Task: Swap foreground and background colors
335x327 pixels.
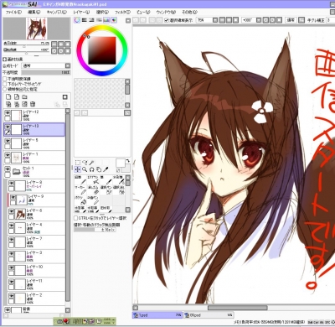Action: (x=128, y=161)
